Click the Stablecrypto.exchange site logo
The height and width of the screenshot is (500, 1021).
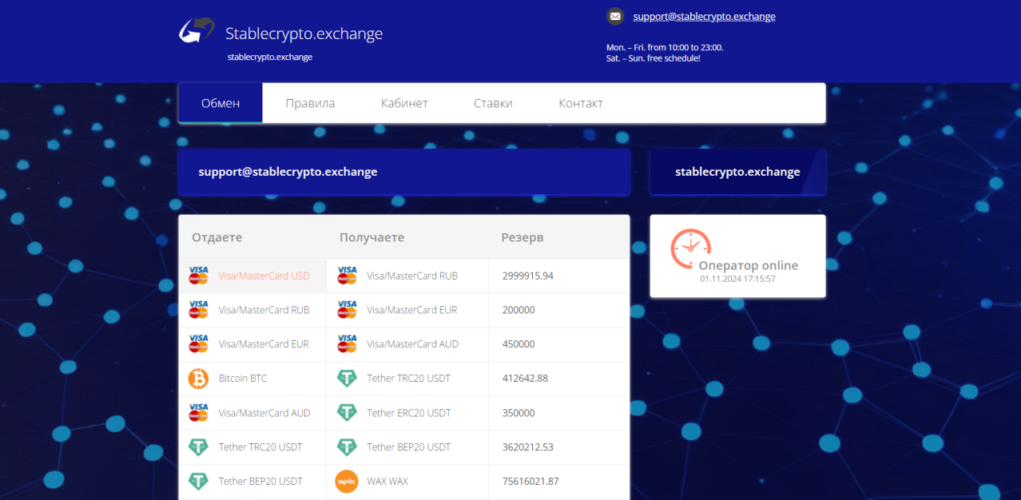[196, 32]
